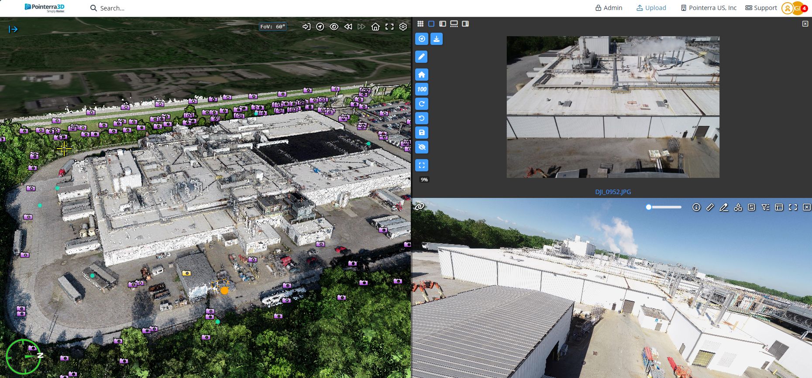The image size is (812, 378).
Task: Save the image changes
Action: (x=422, y=133)
